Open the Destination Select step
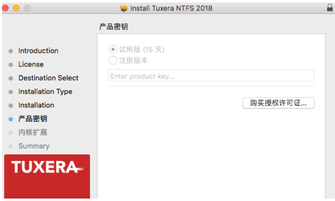 pyautogui.click(x=48, y=78)
